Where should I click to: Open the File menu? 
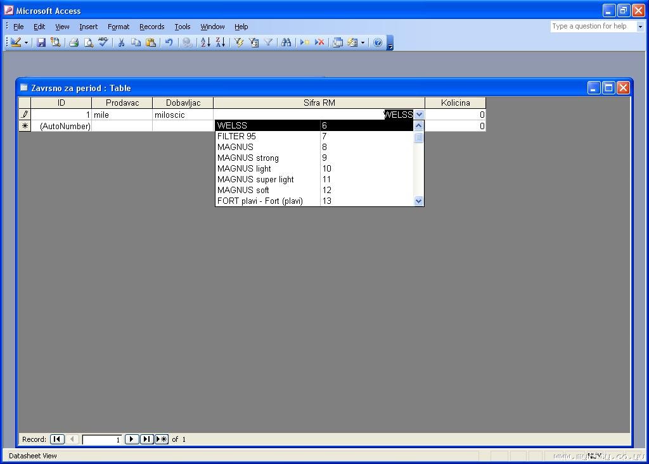[18, 27]
